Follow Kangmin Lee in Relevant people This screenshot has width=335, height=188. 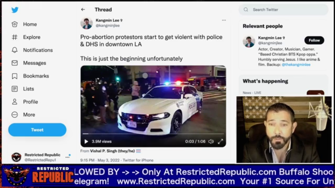(x=314, y=40)
